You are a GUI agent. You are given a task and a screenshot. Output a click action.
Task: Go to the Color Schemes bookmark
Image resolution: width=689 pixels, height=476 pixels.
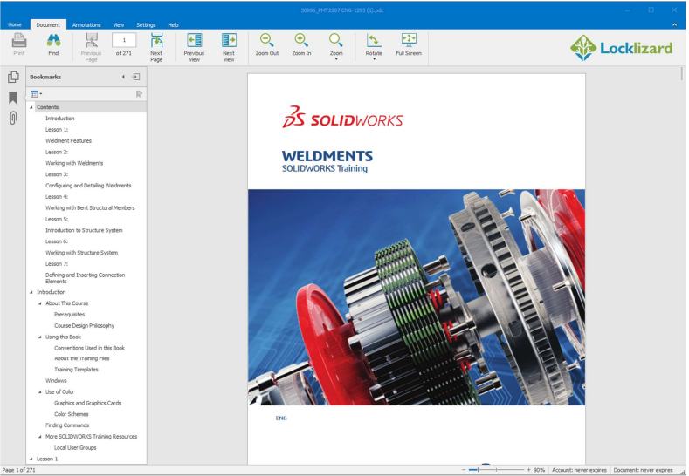tap(72, 415)
